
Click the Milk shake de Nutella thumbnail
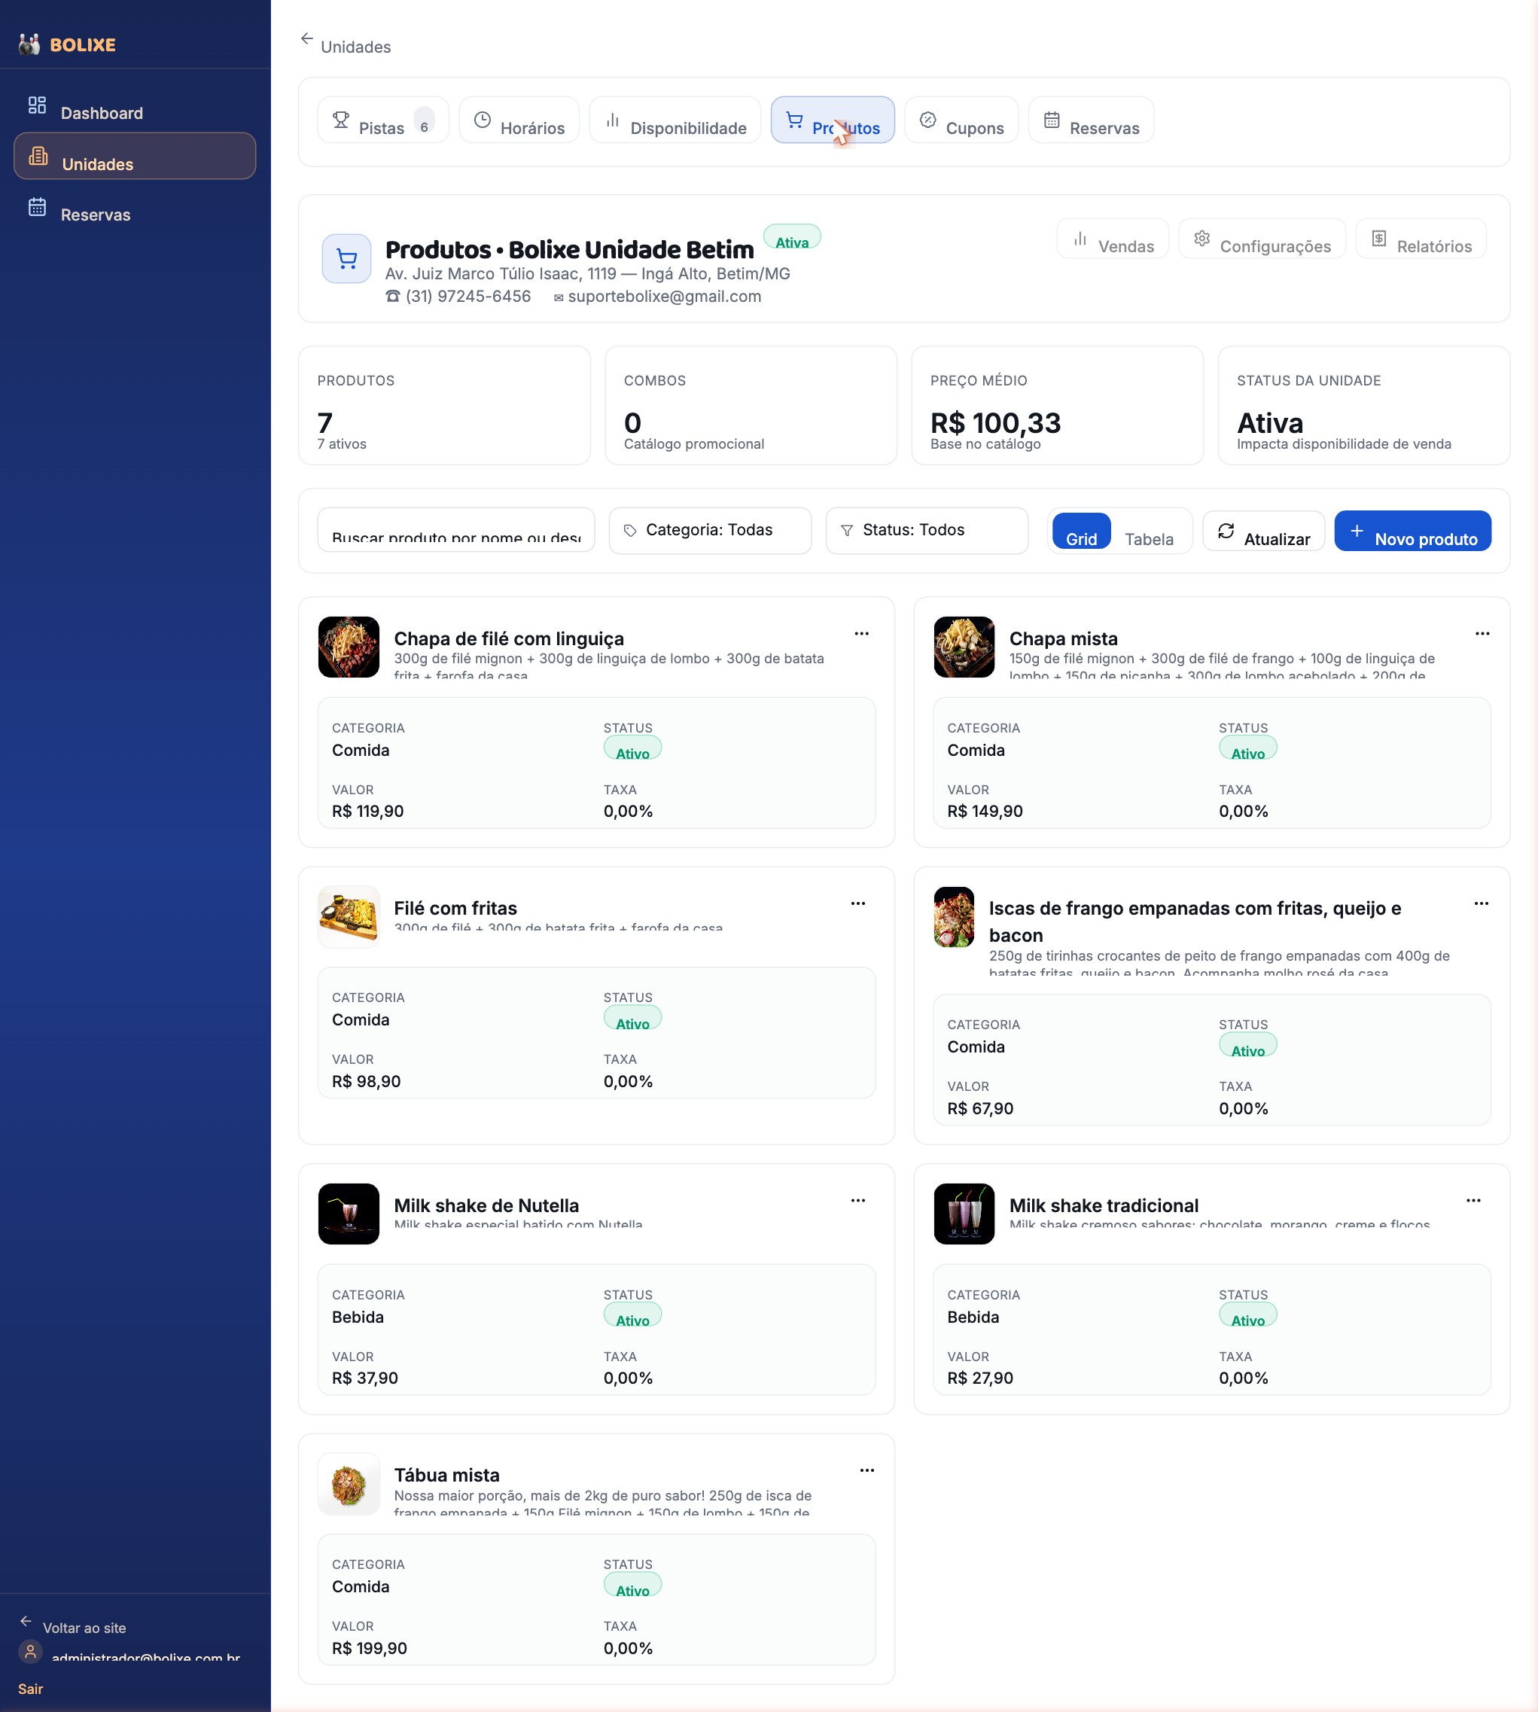pos(349,1214)
